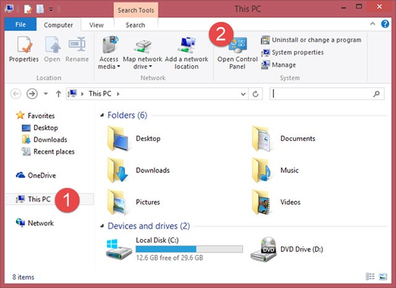The height and width of the screenshot is (288, 396).
Task: Open DVD Drive (D:)
Action: 264,250
